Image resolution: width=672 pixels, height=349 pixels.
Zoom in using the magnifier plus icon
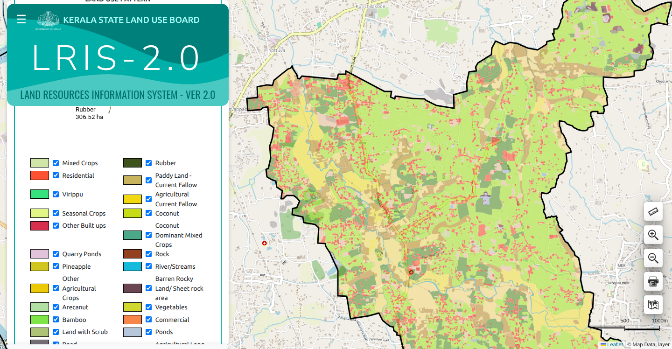tap(653, 235)
